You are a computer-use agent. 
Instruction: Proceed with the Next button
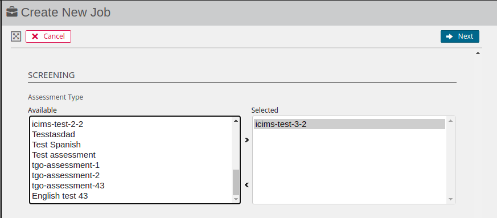point(459,36)
